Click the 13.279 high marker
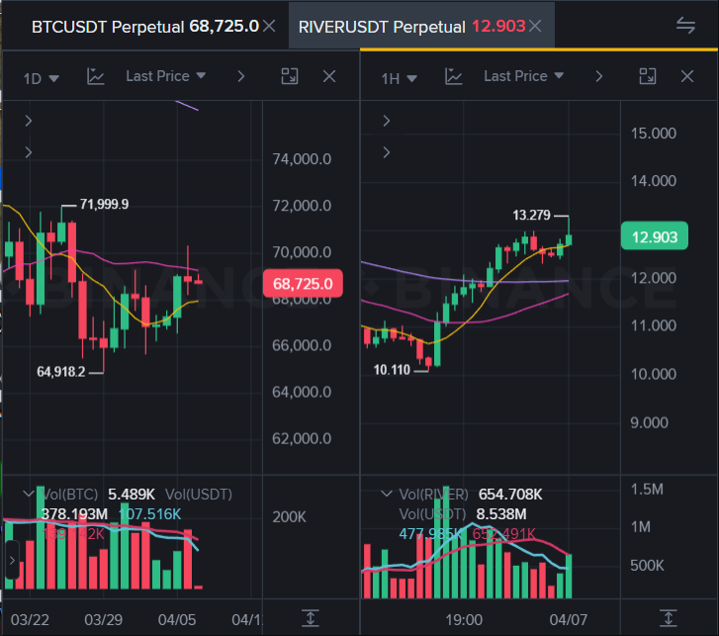The image size is (719, 636). pos(531,215)
